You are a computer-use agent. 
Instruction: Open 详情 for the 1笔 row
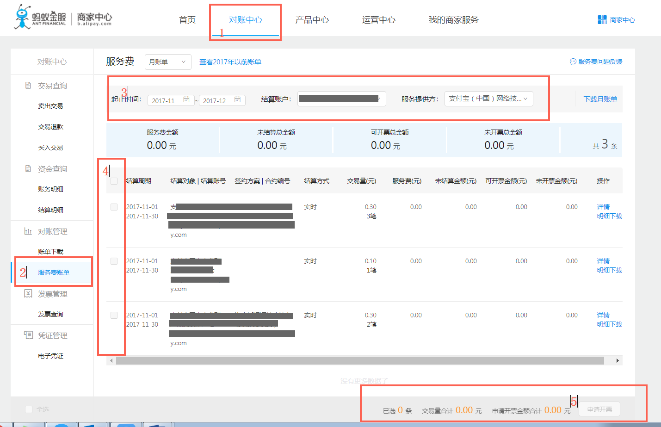tap(603, 261)
